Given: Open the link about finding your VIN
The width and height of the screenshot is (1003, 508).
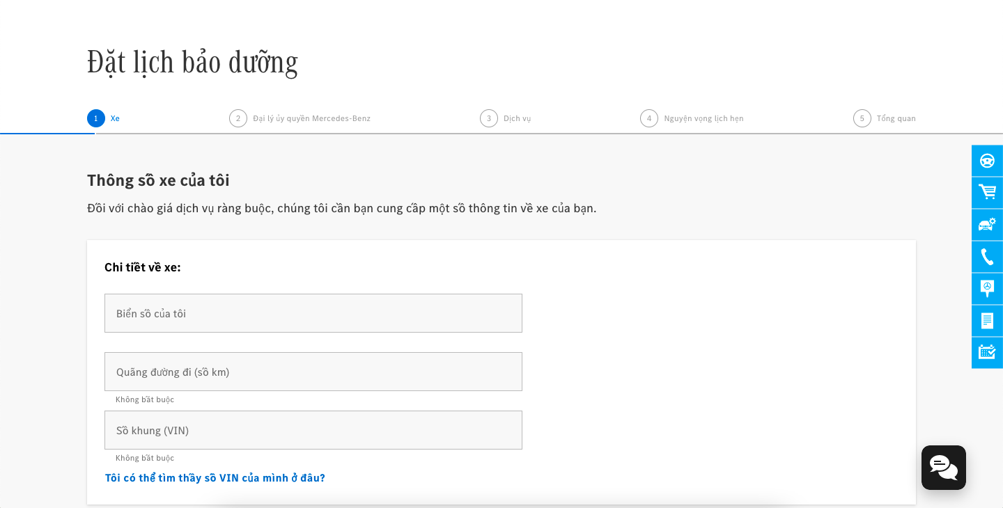Looking at the screenshot, I should 215,478.
